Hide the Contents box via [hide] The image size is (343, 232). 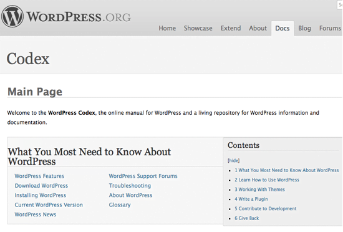(x=233, y=160)
